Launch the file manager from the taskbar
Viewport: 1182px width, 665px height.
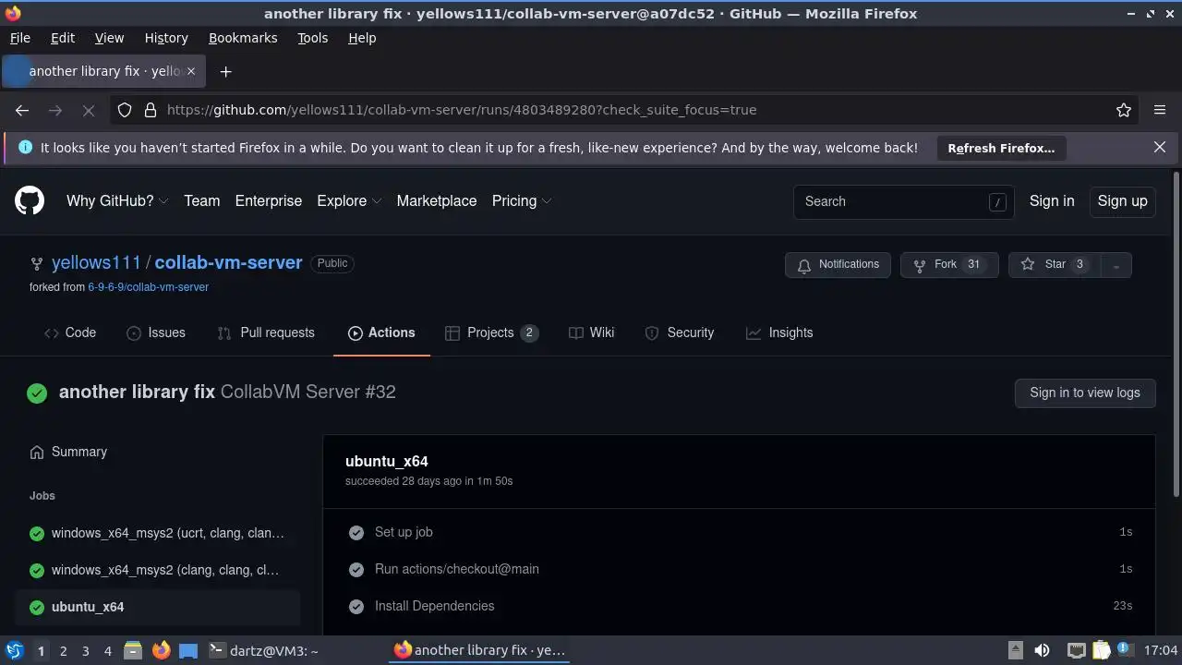[x=133, y=650]
